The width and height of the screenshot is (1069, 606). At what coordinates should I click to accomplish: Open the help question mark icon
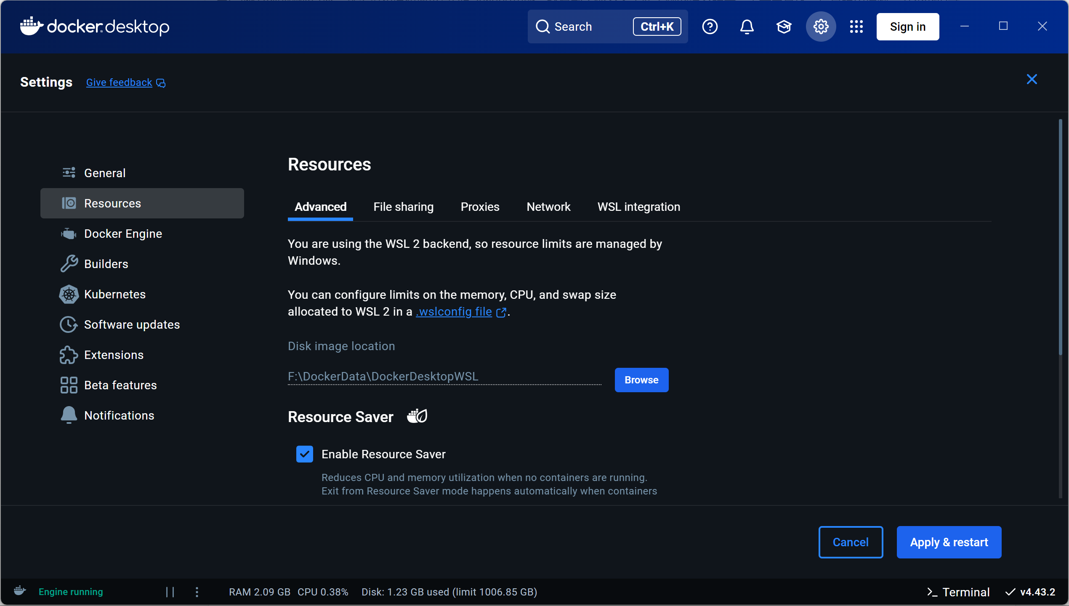[710, 27]
